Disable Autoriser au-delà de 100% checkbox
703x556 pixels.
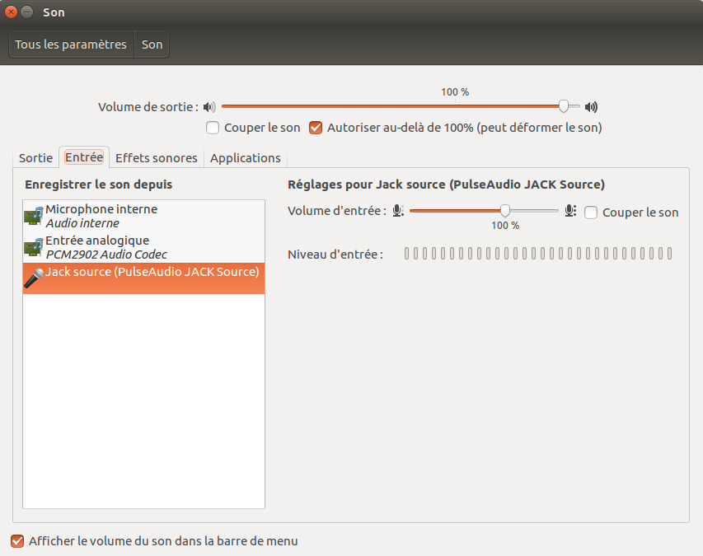[316, 128]
